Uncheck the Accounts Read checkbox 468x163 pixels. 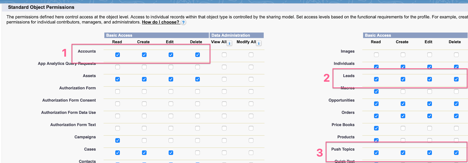tap(118, 55)
